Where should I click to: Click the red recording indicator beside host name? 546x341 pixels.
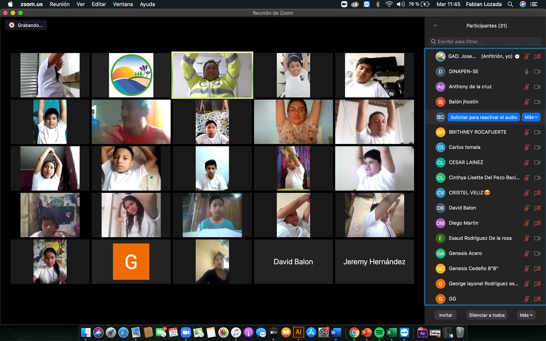click(x=517, y=56)
